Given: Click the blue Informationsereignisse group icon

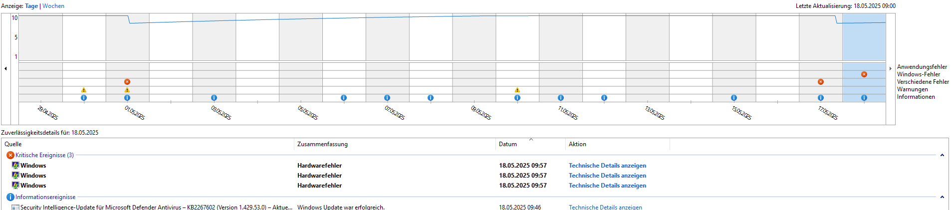Looking at the screenshot, I should click(10, 197).
